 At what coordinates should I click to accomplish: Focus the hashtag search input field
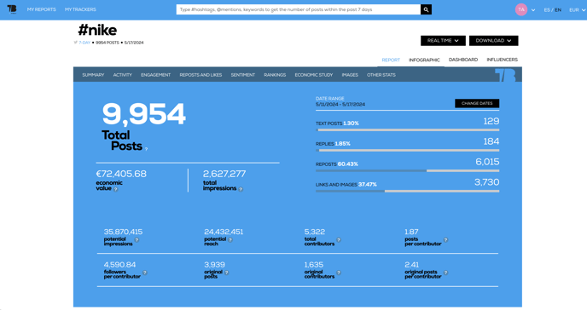299,9
